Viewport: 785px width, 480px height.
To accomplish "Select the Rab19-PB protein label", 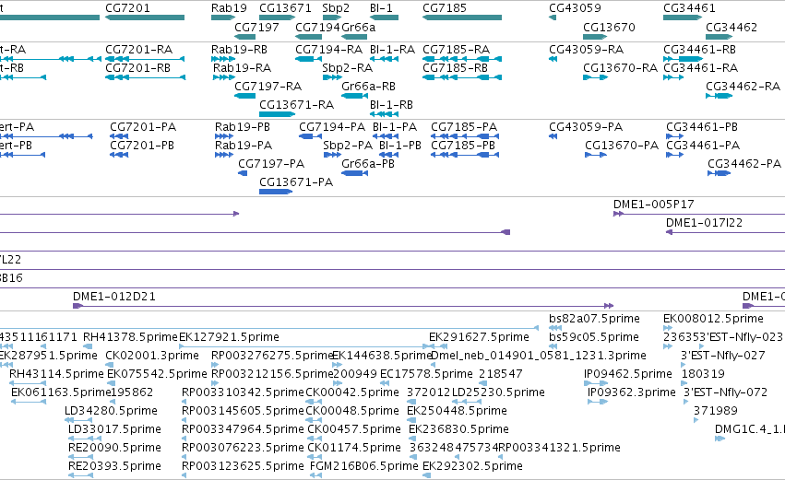I will click(243, 127).
